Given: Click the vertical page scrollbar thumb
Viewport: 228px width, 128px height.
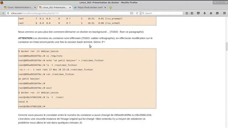Looking at the screenshot, I should point(227,47).
